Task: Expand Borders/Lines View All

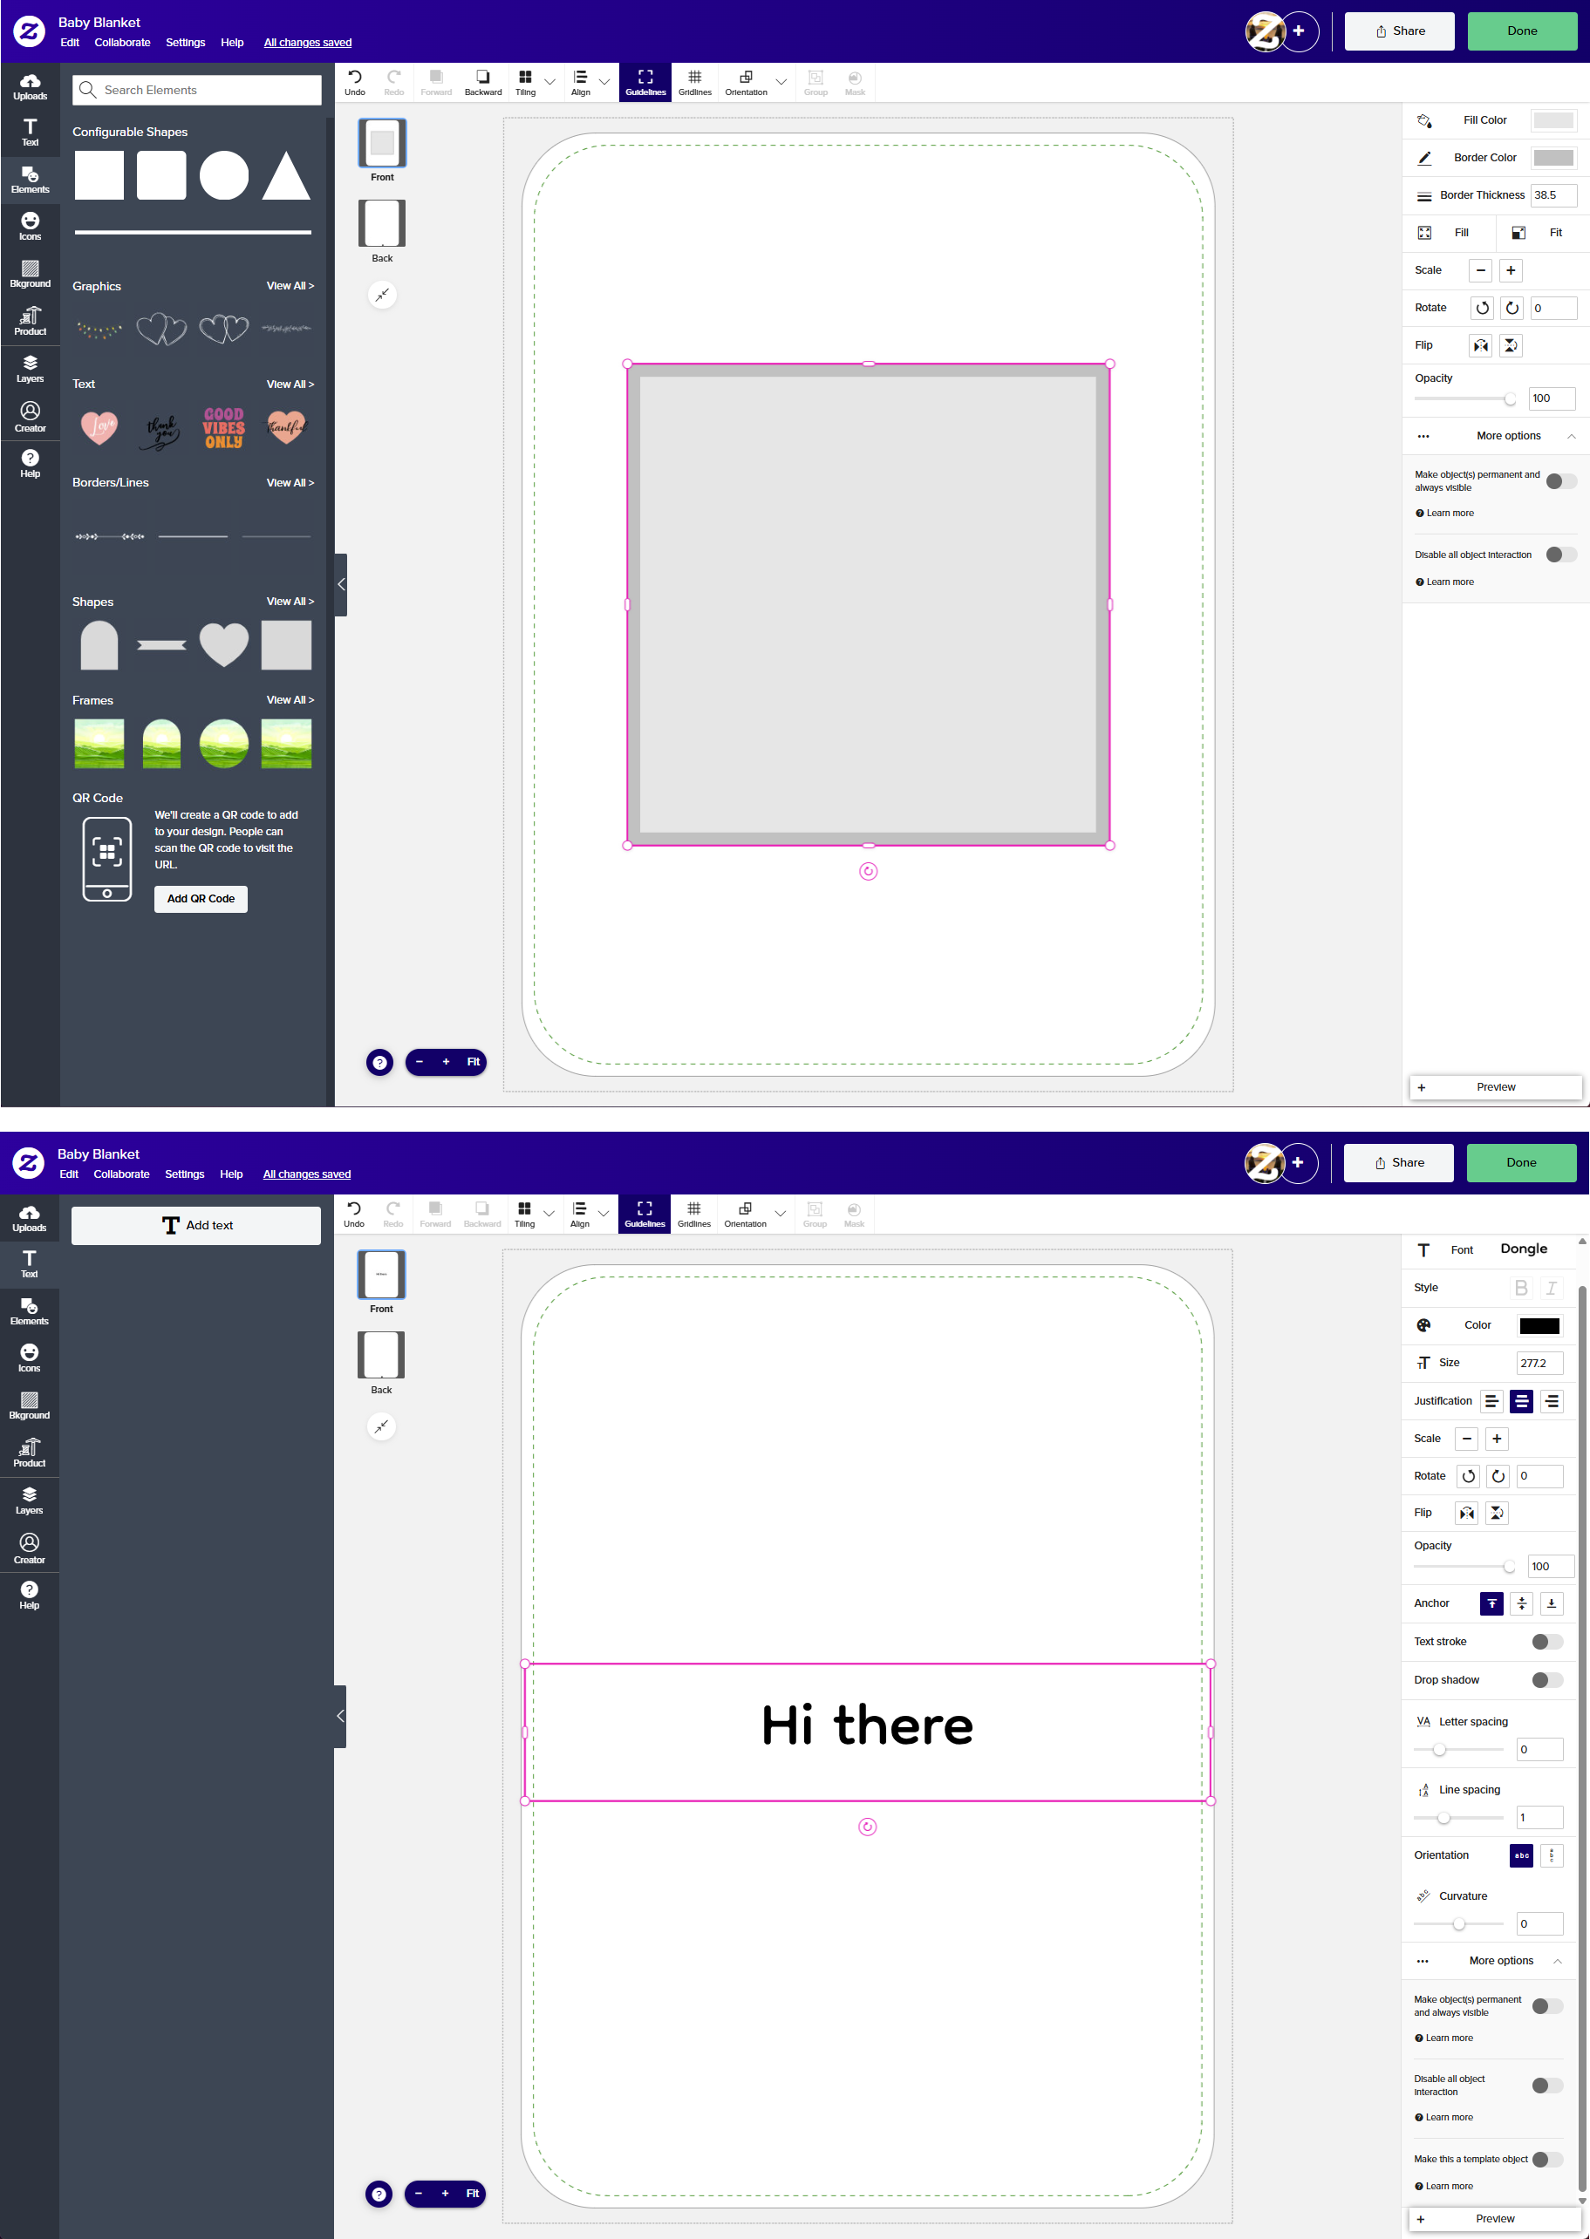Action: click(x=290, y=482)
